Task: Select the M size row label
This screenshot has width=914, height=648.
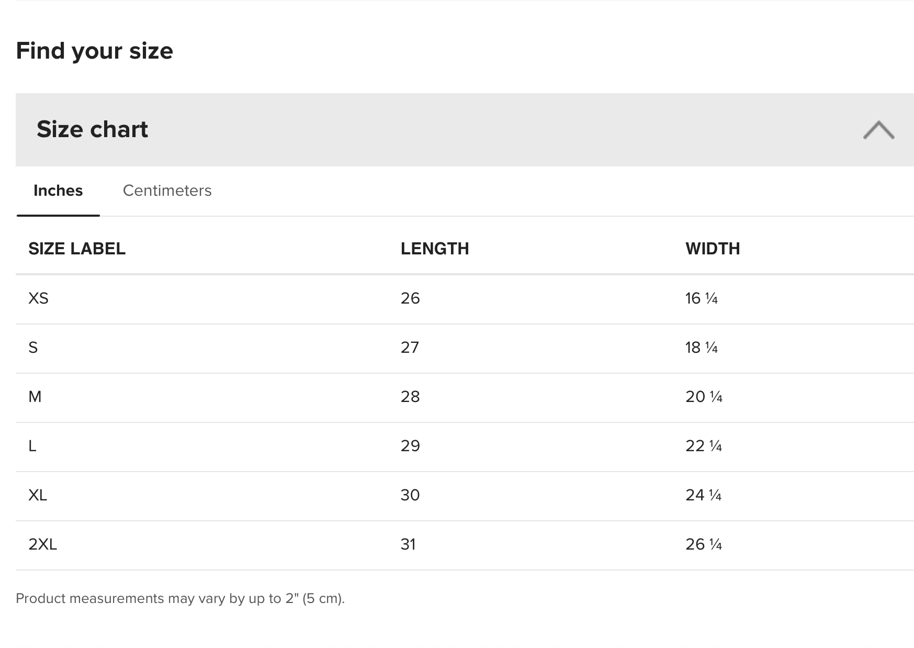Action: [35, 397]
